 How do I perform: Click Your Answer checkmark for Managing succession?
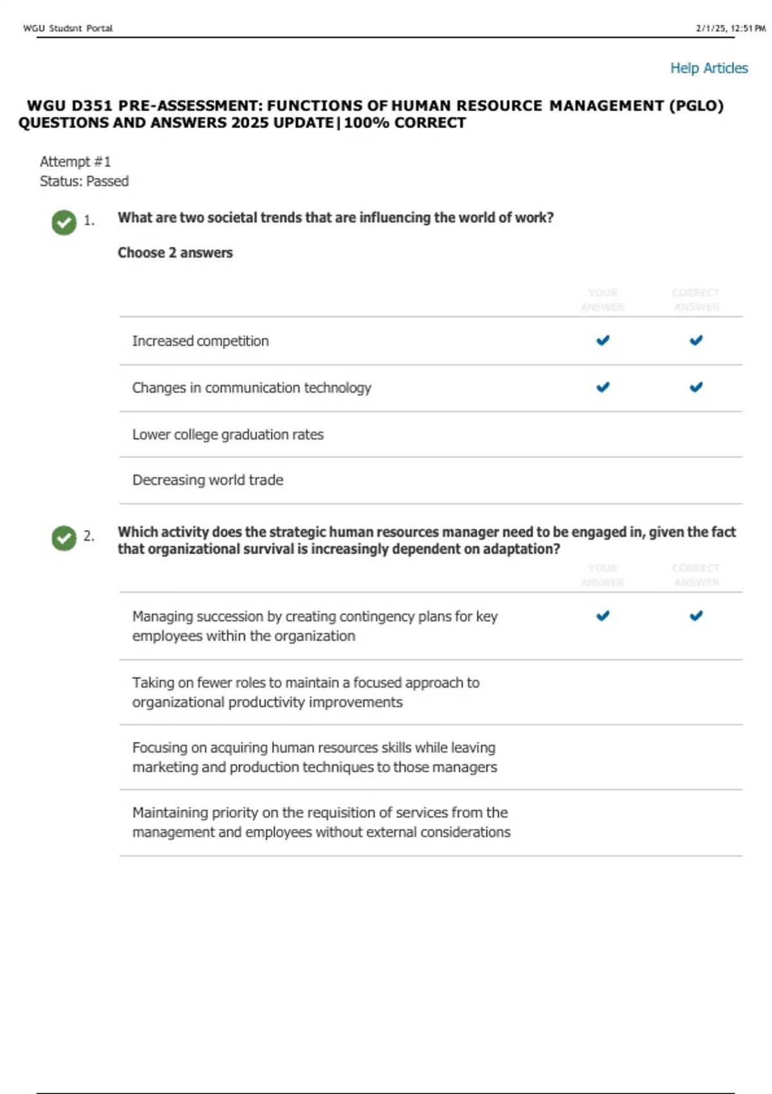(603, 616)
